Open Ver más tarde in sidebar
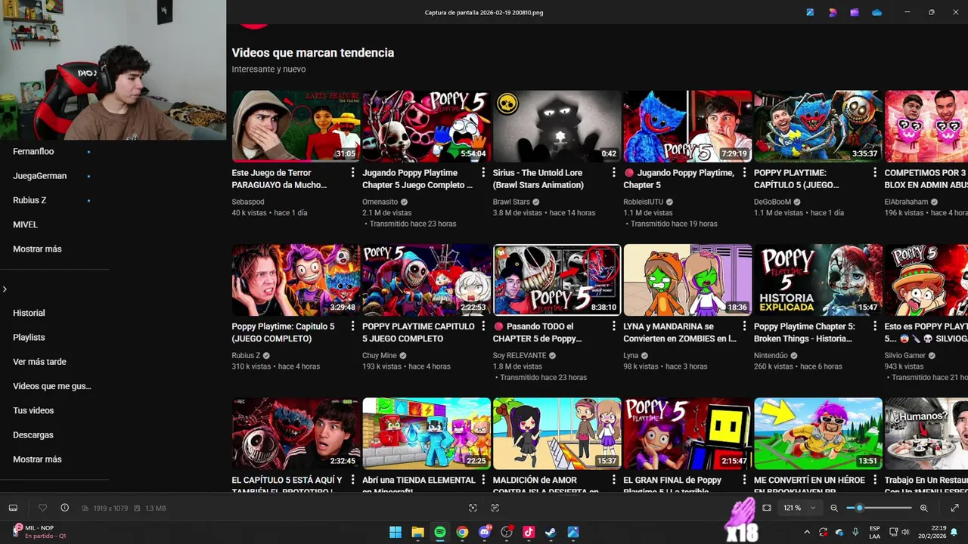 (39, 362)
